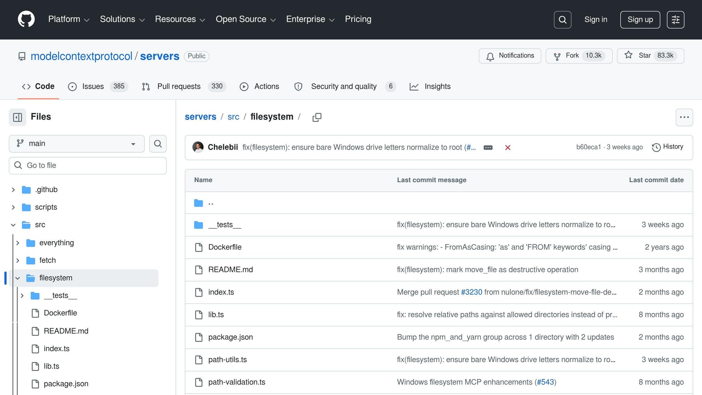Expand the .github folder in tree
The image size is (702, 395).
[13, 190]
